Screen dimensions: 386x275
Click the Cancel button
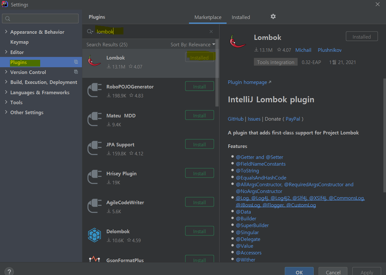pyautogui.click(x=333, y=272)
